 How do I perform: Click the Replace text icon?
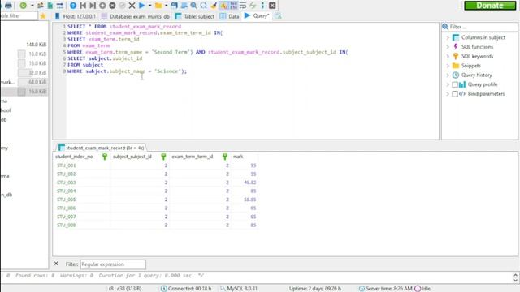204,6
